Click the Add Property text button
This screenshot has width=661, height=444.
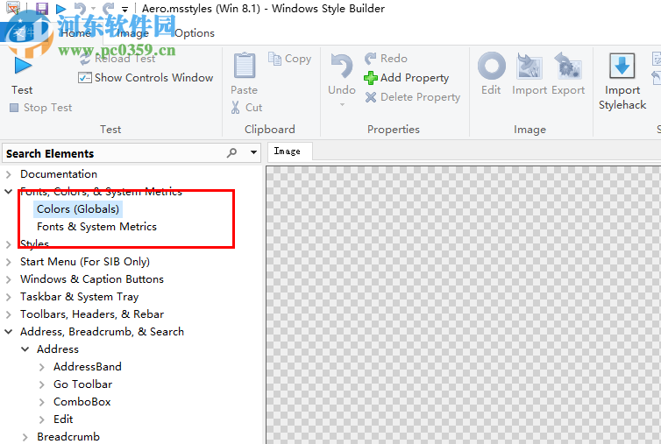(x=415, y=78)
